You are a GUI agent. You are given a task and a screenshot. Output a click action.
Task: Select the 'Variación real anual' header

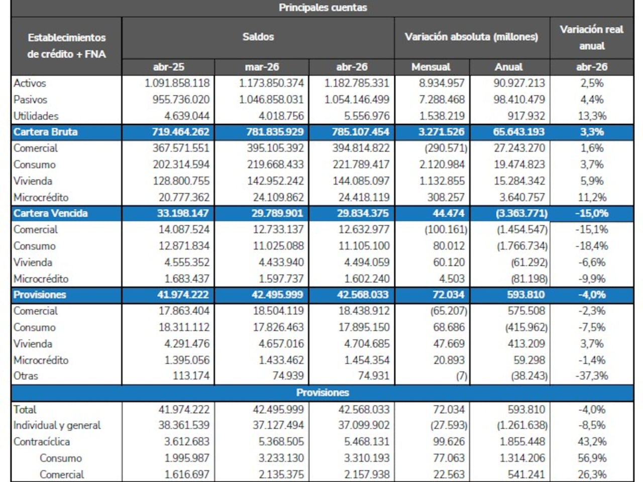pos(591,38)
